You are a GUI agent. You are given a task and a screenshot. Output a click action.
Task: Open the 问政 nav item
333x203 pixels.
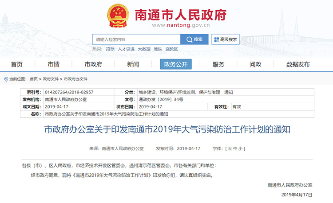(255, 64)
